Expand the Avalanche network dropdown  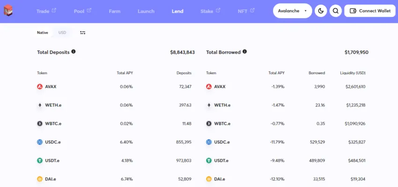coord(292,11)
